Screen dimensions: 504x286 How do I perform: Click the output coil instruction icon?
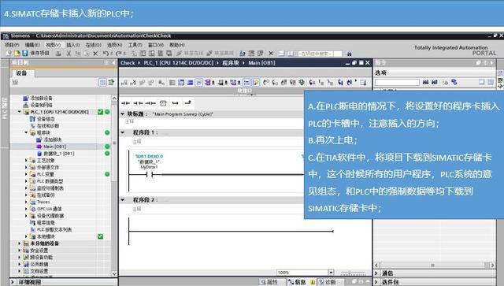click(150, 103)
